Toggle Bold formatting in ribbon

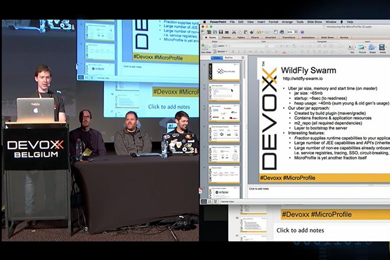233,51
